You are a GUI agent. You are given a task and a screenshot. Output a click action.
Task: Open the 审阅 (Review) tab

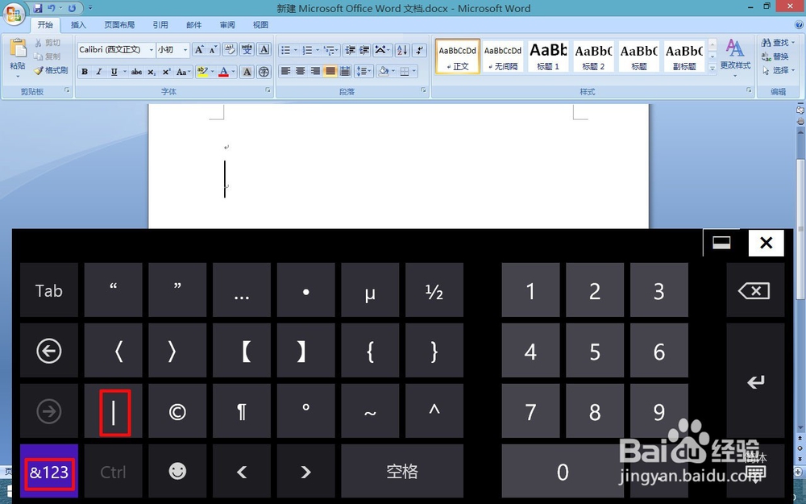pos(227,25)
